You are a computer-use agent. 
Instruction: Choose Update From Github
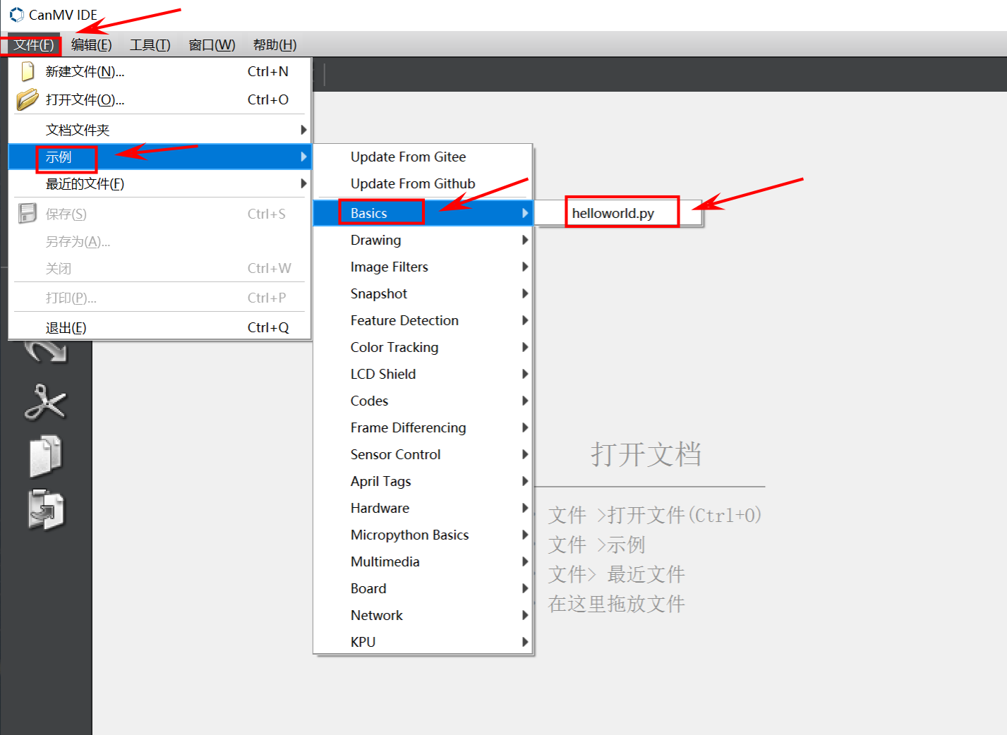(x=412, y=183)
